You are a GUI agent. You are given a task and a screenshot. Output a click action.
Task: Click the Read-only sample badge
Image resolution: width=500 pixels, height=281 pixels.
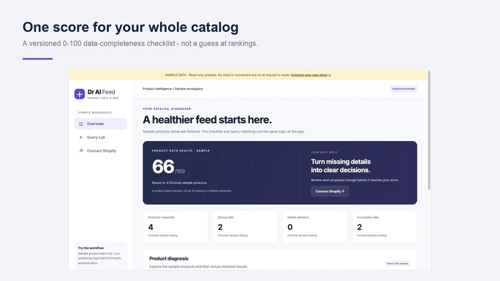[397, 264]
